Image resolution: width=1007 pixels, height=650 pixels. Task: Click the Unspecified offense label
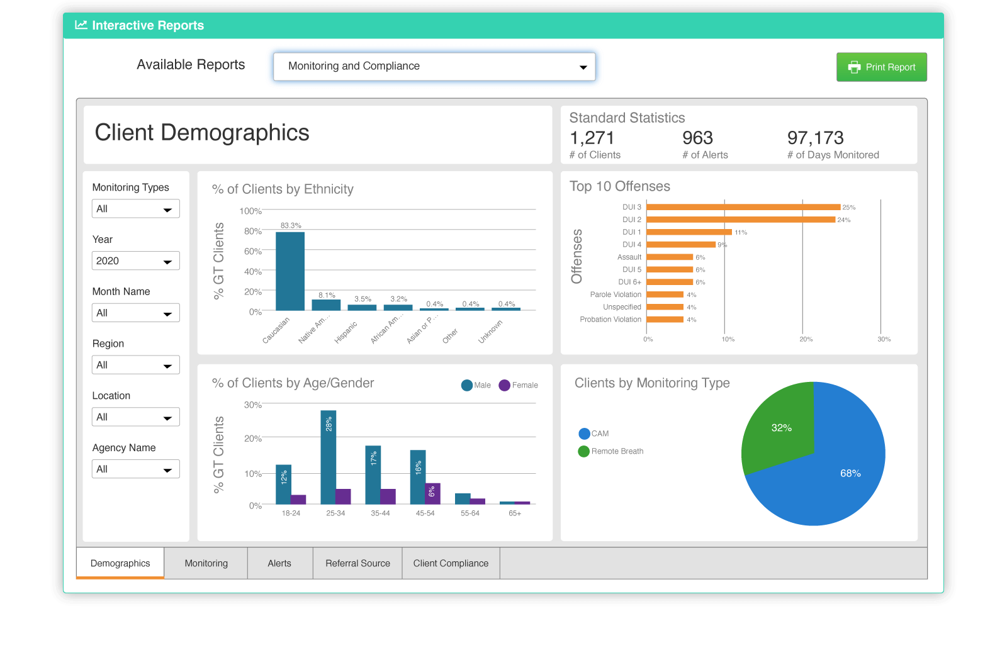[622, 307]
